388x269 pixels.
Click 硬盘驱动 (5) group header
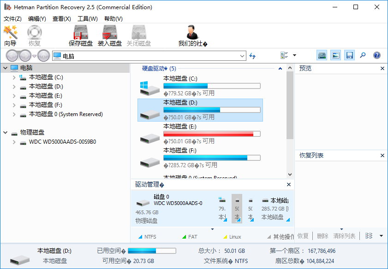coord(159,69)
